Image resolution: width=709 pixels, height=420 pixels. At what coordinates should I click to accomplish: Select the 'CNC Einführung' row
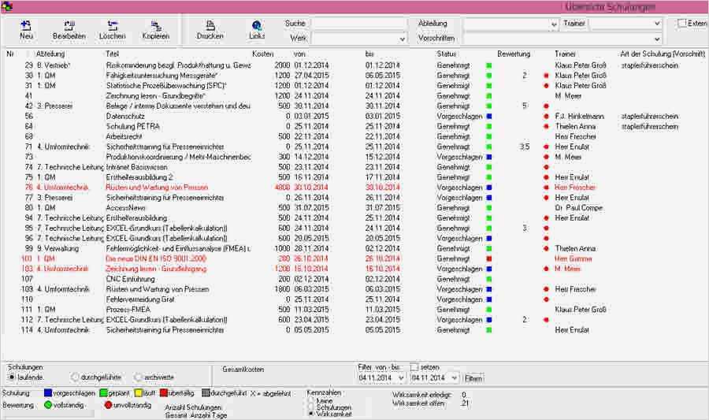coord(354,279)
